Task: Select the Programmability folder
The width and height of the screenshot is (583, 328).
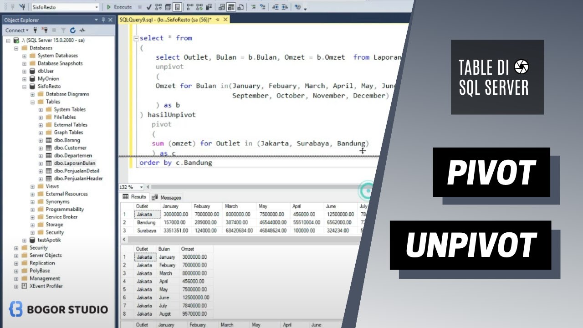Action: 65,209
